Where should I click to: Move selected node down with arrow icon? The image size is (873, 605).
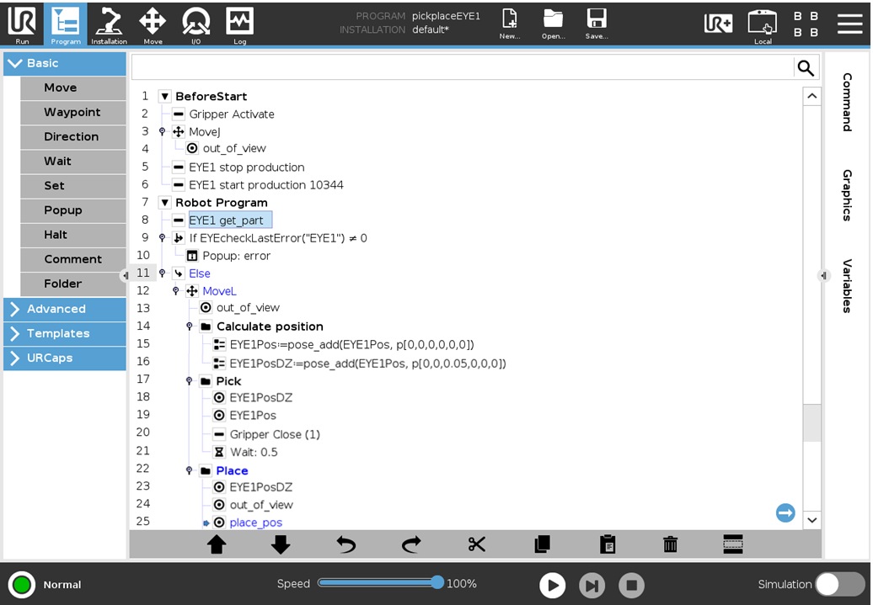[x=281, y=544]
